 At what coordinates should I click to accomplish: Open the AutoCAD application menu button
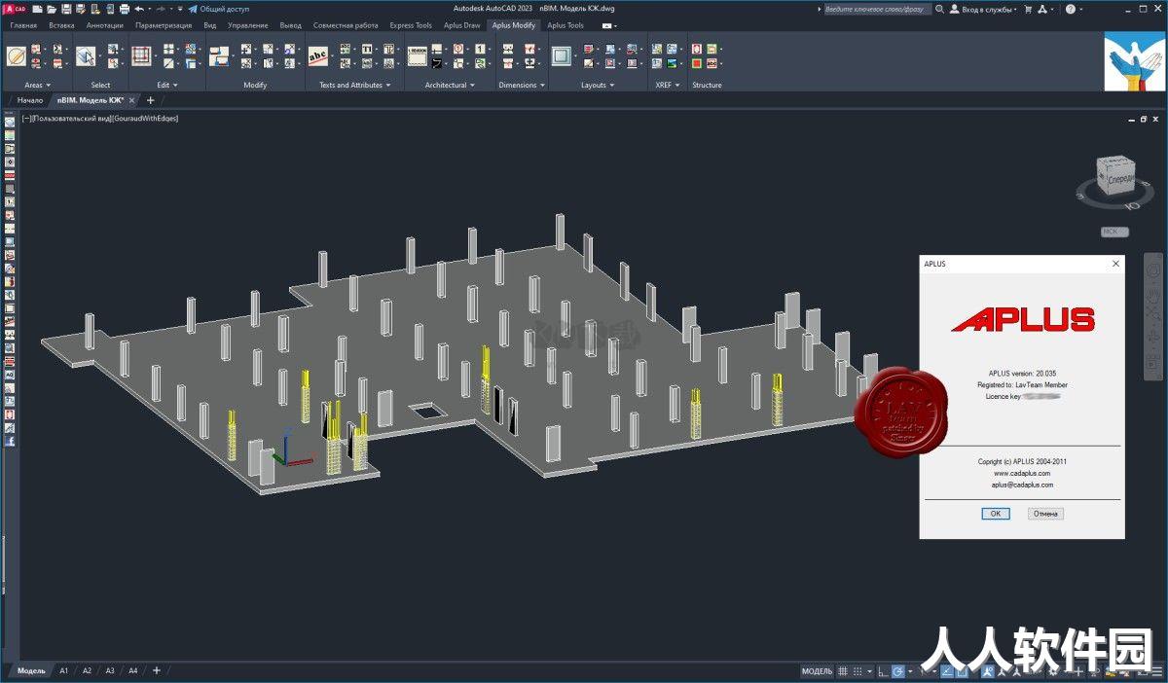pyautogui.click(x=16, y=9)
